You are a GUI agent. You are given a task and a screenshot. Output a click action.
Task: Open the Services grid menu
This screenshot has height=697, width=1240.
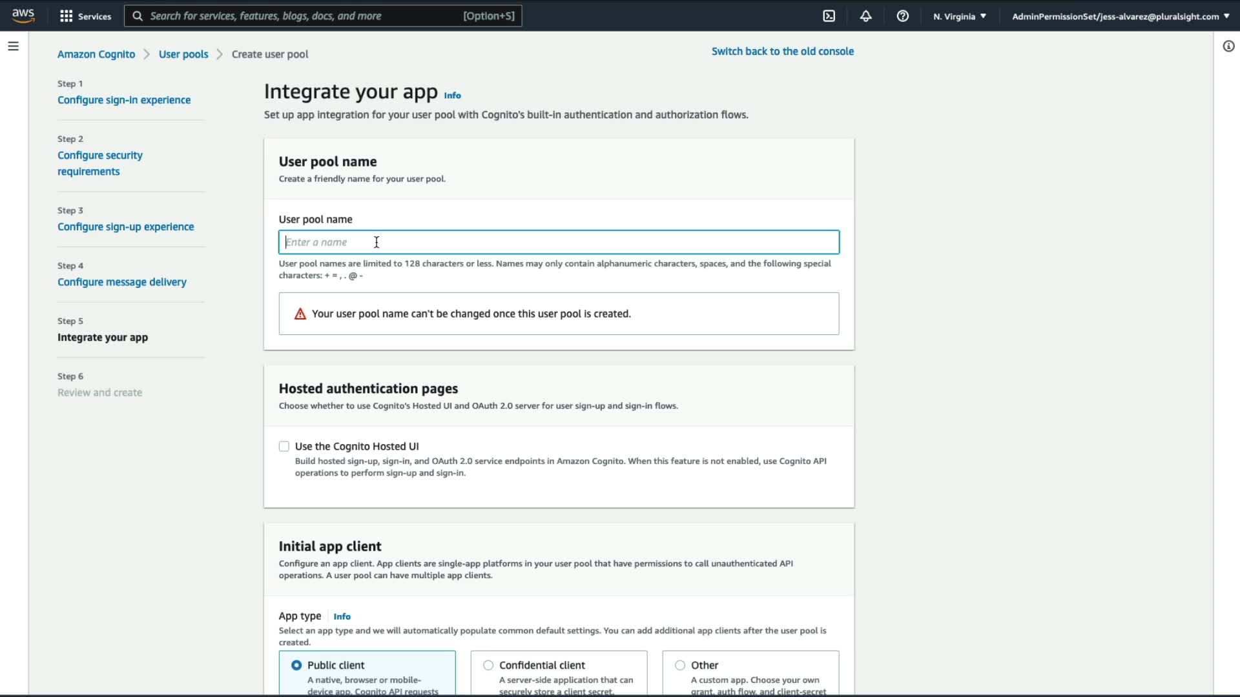click(66, 16)
